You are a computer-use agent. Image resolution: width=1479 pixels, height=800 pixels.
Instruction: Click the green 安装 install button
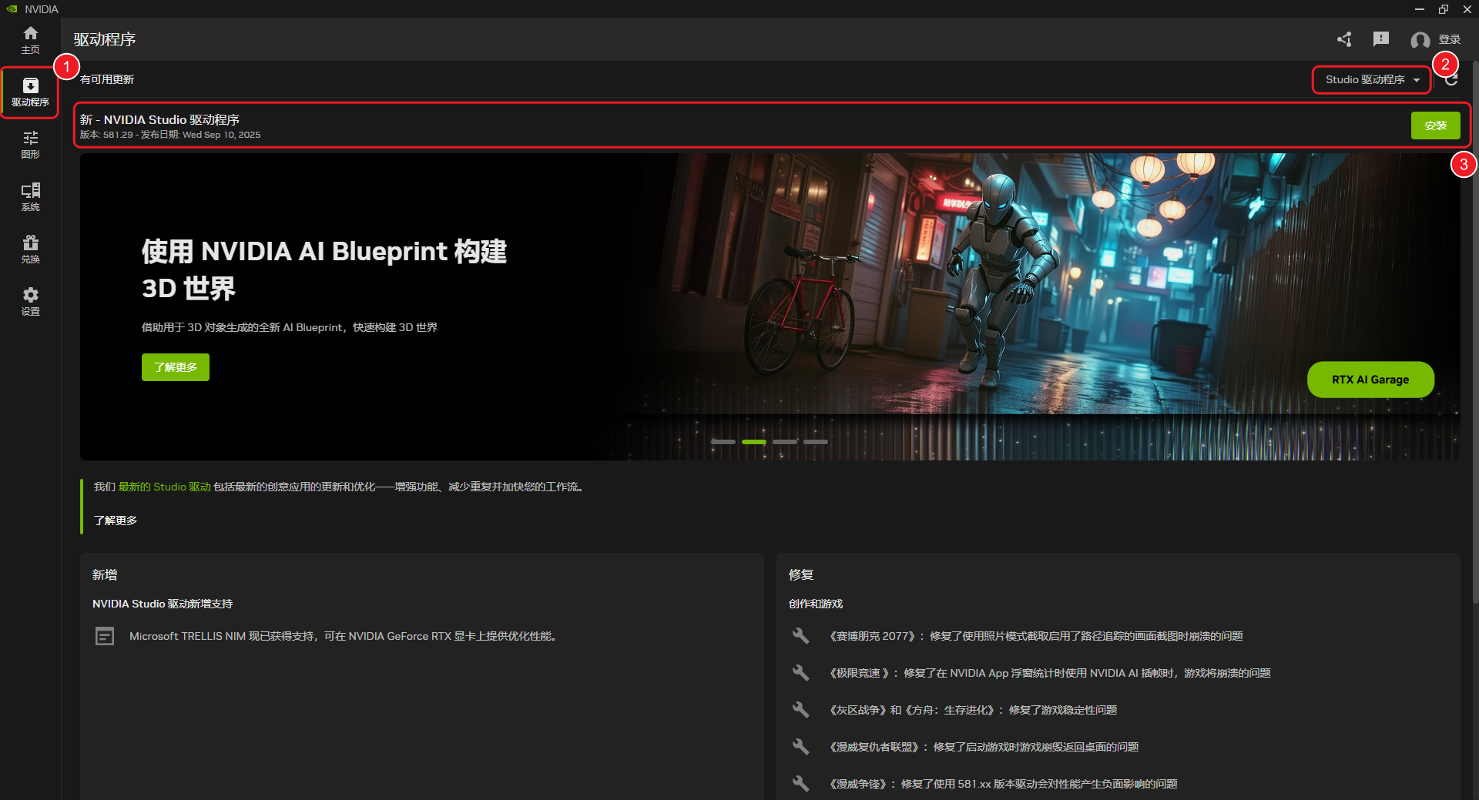(1435, 126)
